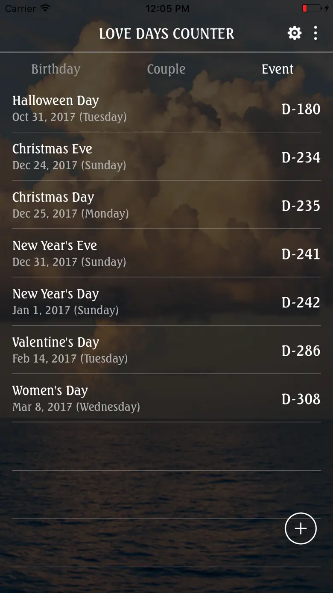Tap the 12:05 PM clock
The height and width of the screenshot is (593, 333).
(x=167, y=9)
